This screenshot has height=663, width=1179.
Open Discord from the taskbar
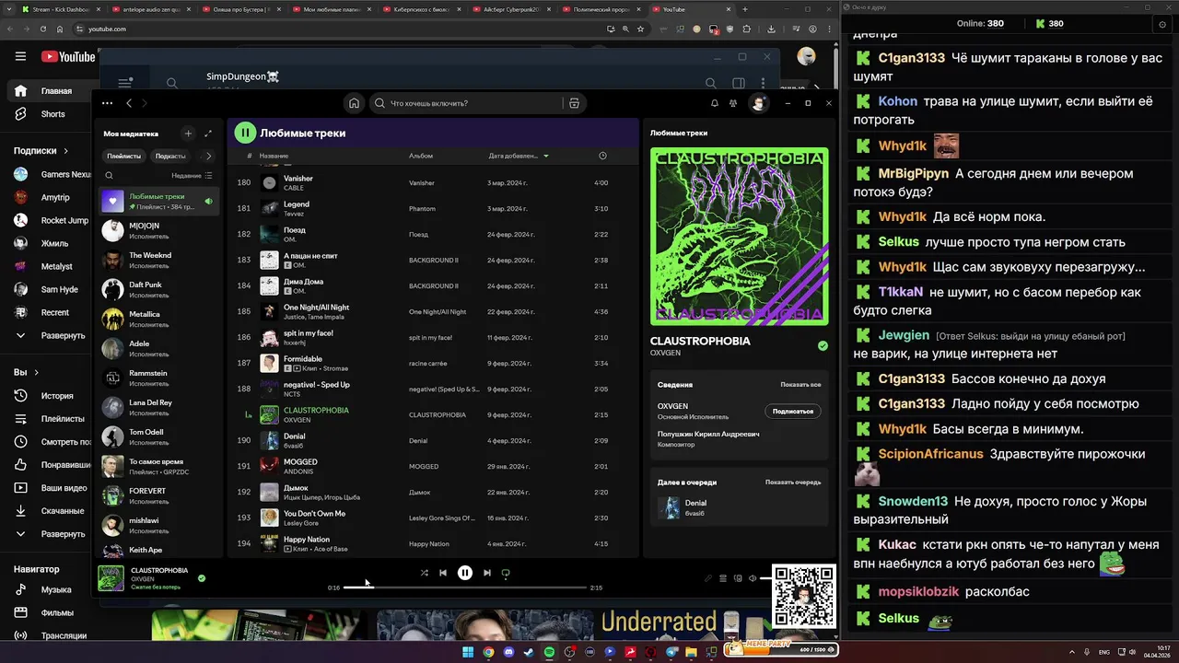point(508,652)
